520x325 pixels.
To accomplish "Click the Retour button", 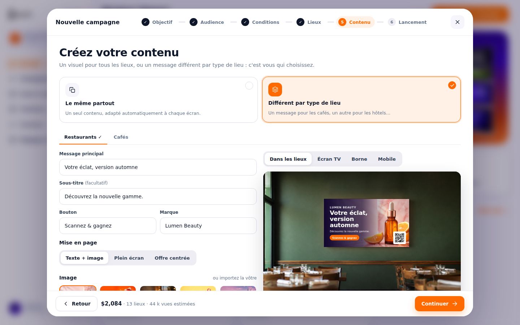I will [x=77, y=304].
